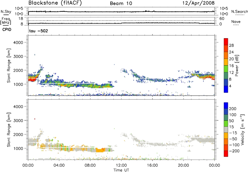Image resolution: width=248 pixels, height=172 pixels.
Task: Click the "N.Search" legend label
Action: tap(239, 11)
